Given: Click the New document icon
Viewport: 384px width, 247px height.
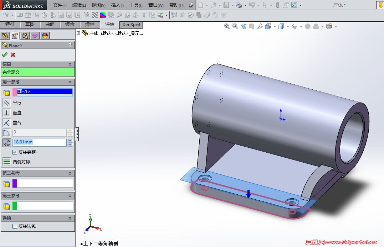Looking at the screenshot, I should pos(201,5).
